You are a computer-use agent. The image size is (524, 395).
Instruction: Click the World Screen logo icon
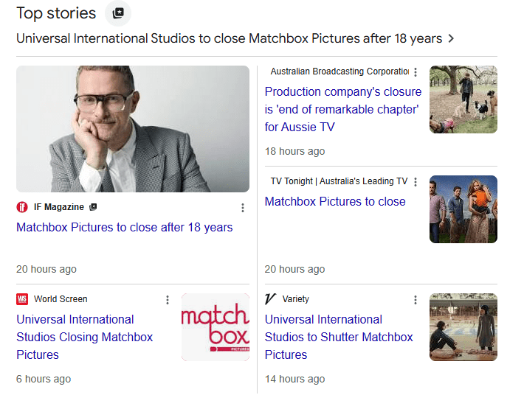point(22,299)
